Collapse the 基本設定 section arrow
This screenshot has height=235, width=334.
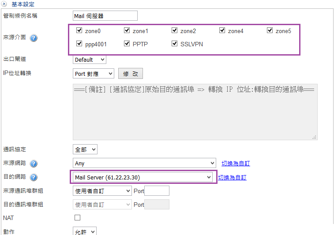(x=4, y=4)
